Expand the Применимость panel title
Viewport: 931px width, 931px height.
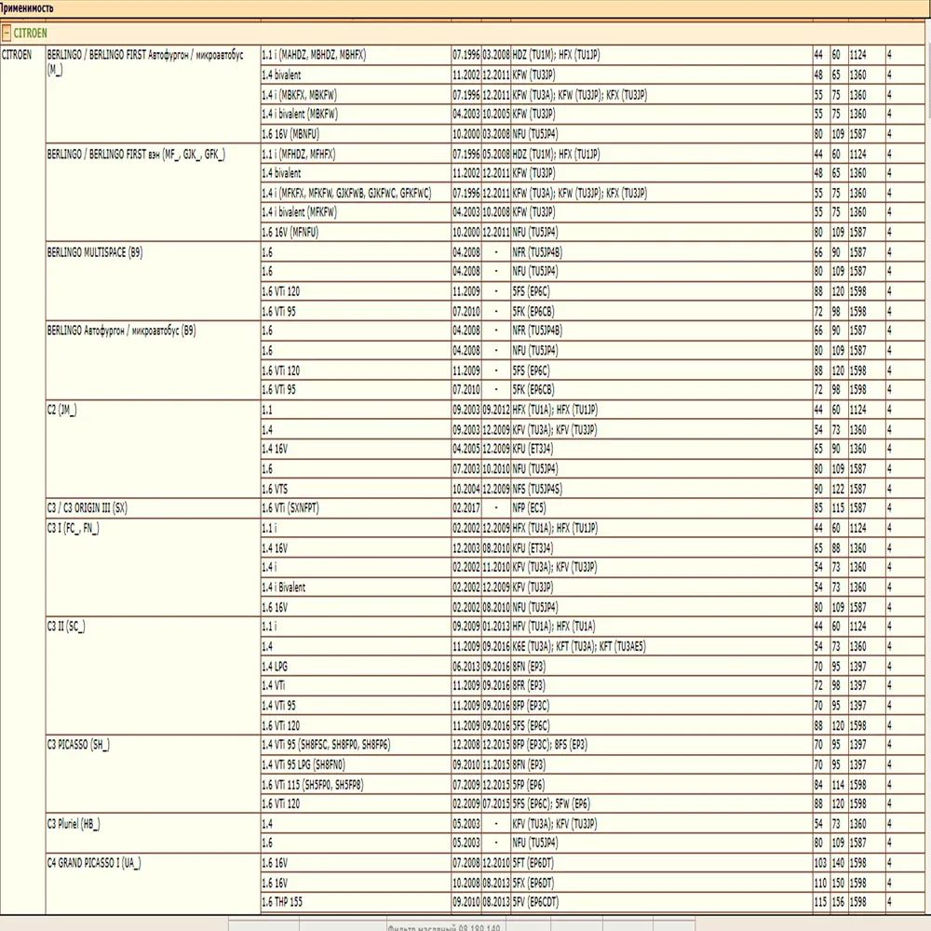pyautogui.click(x=28, y=7)
